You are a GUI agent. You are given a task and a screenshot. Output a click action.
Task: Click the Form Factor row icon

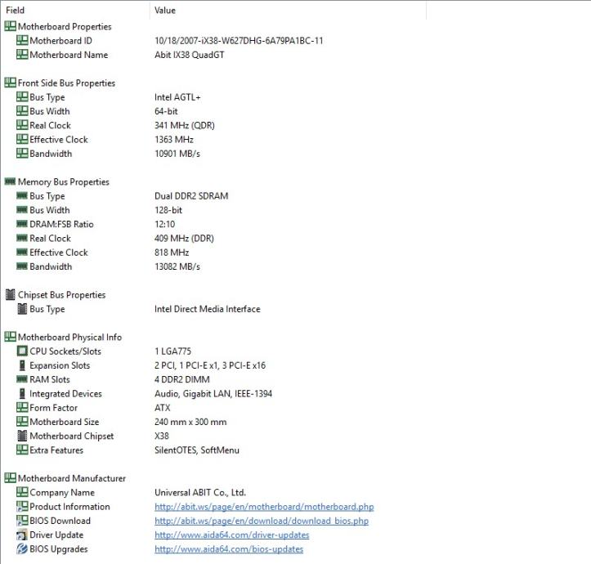click(22, 408)
